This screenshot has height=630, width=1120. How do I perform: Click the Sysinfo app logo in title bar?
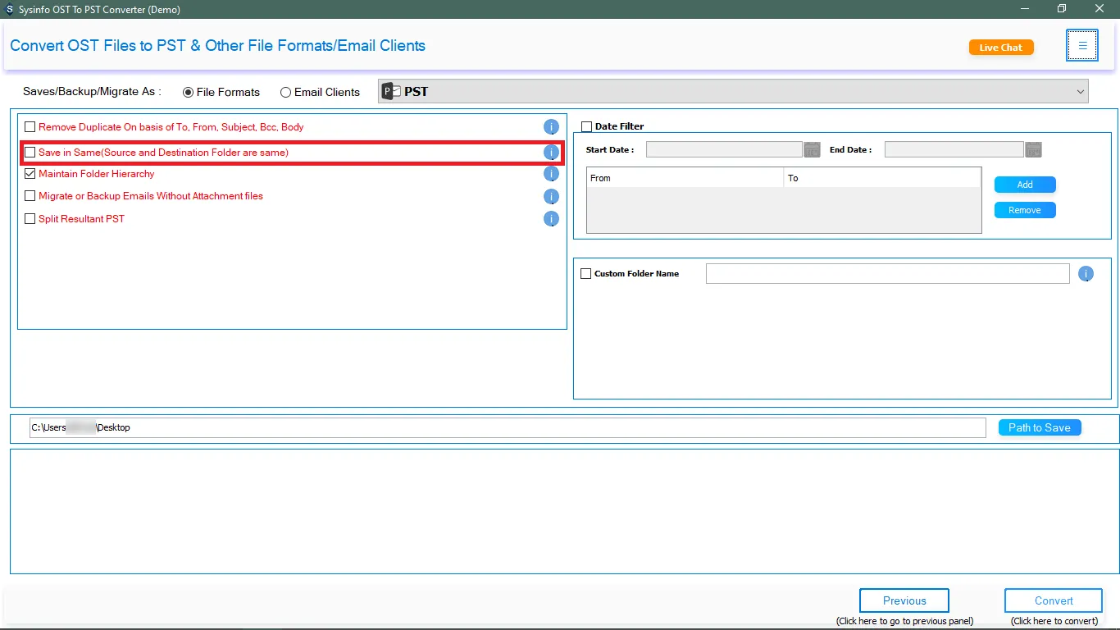8,9
